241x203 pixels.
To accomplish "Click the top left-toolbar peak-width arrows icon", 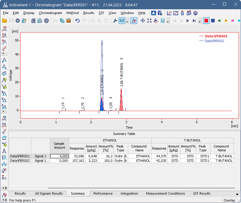I will click(4, 29).
